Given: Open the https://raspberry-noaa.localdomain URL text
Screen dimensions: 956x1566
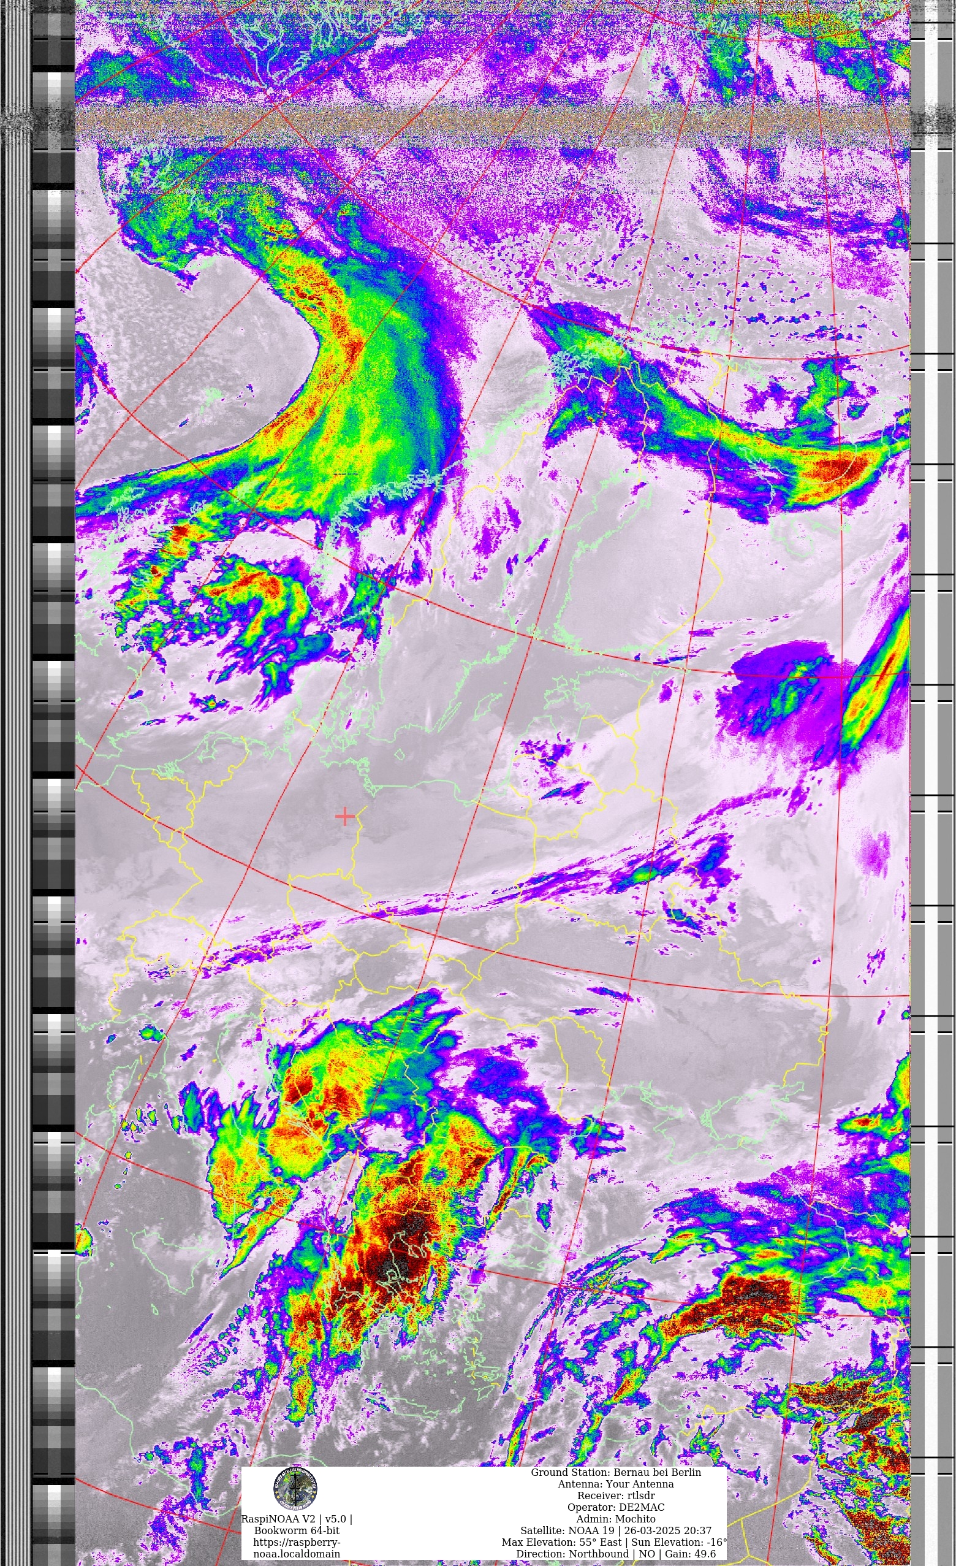Looking at the screenshot, I should click(297, 1548).
